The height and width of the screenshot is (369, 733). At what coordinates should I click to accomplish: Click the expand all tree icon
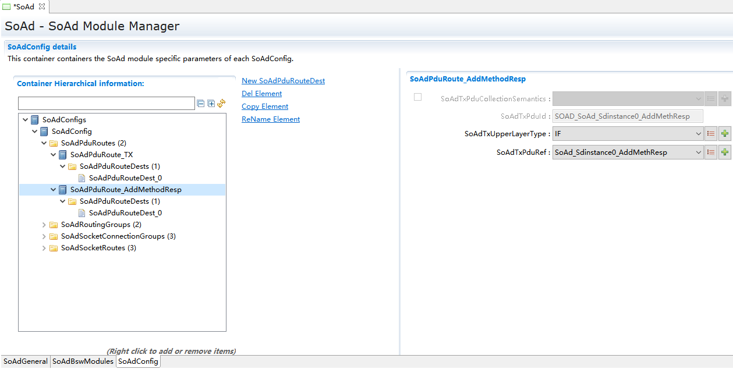coord(211,104)
